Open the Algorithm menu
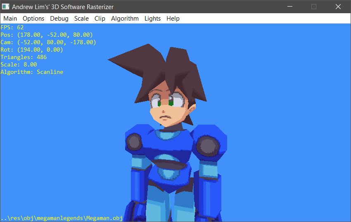Image resolution: width=351 pixels, height=222 pixels. pyautogui.click(x=125, y=19)
